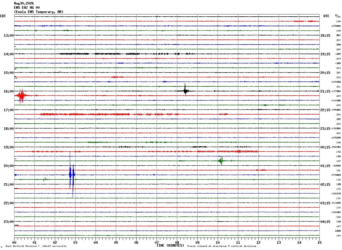
Task: Click the 'EN5 EHZ AG 00' channel label
Action: click(x=27, y=8)
